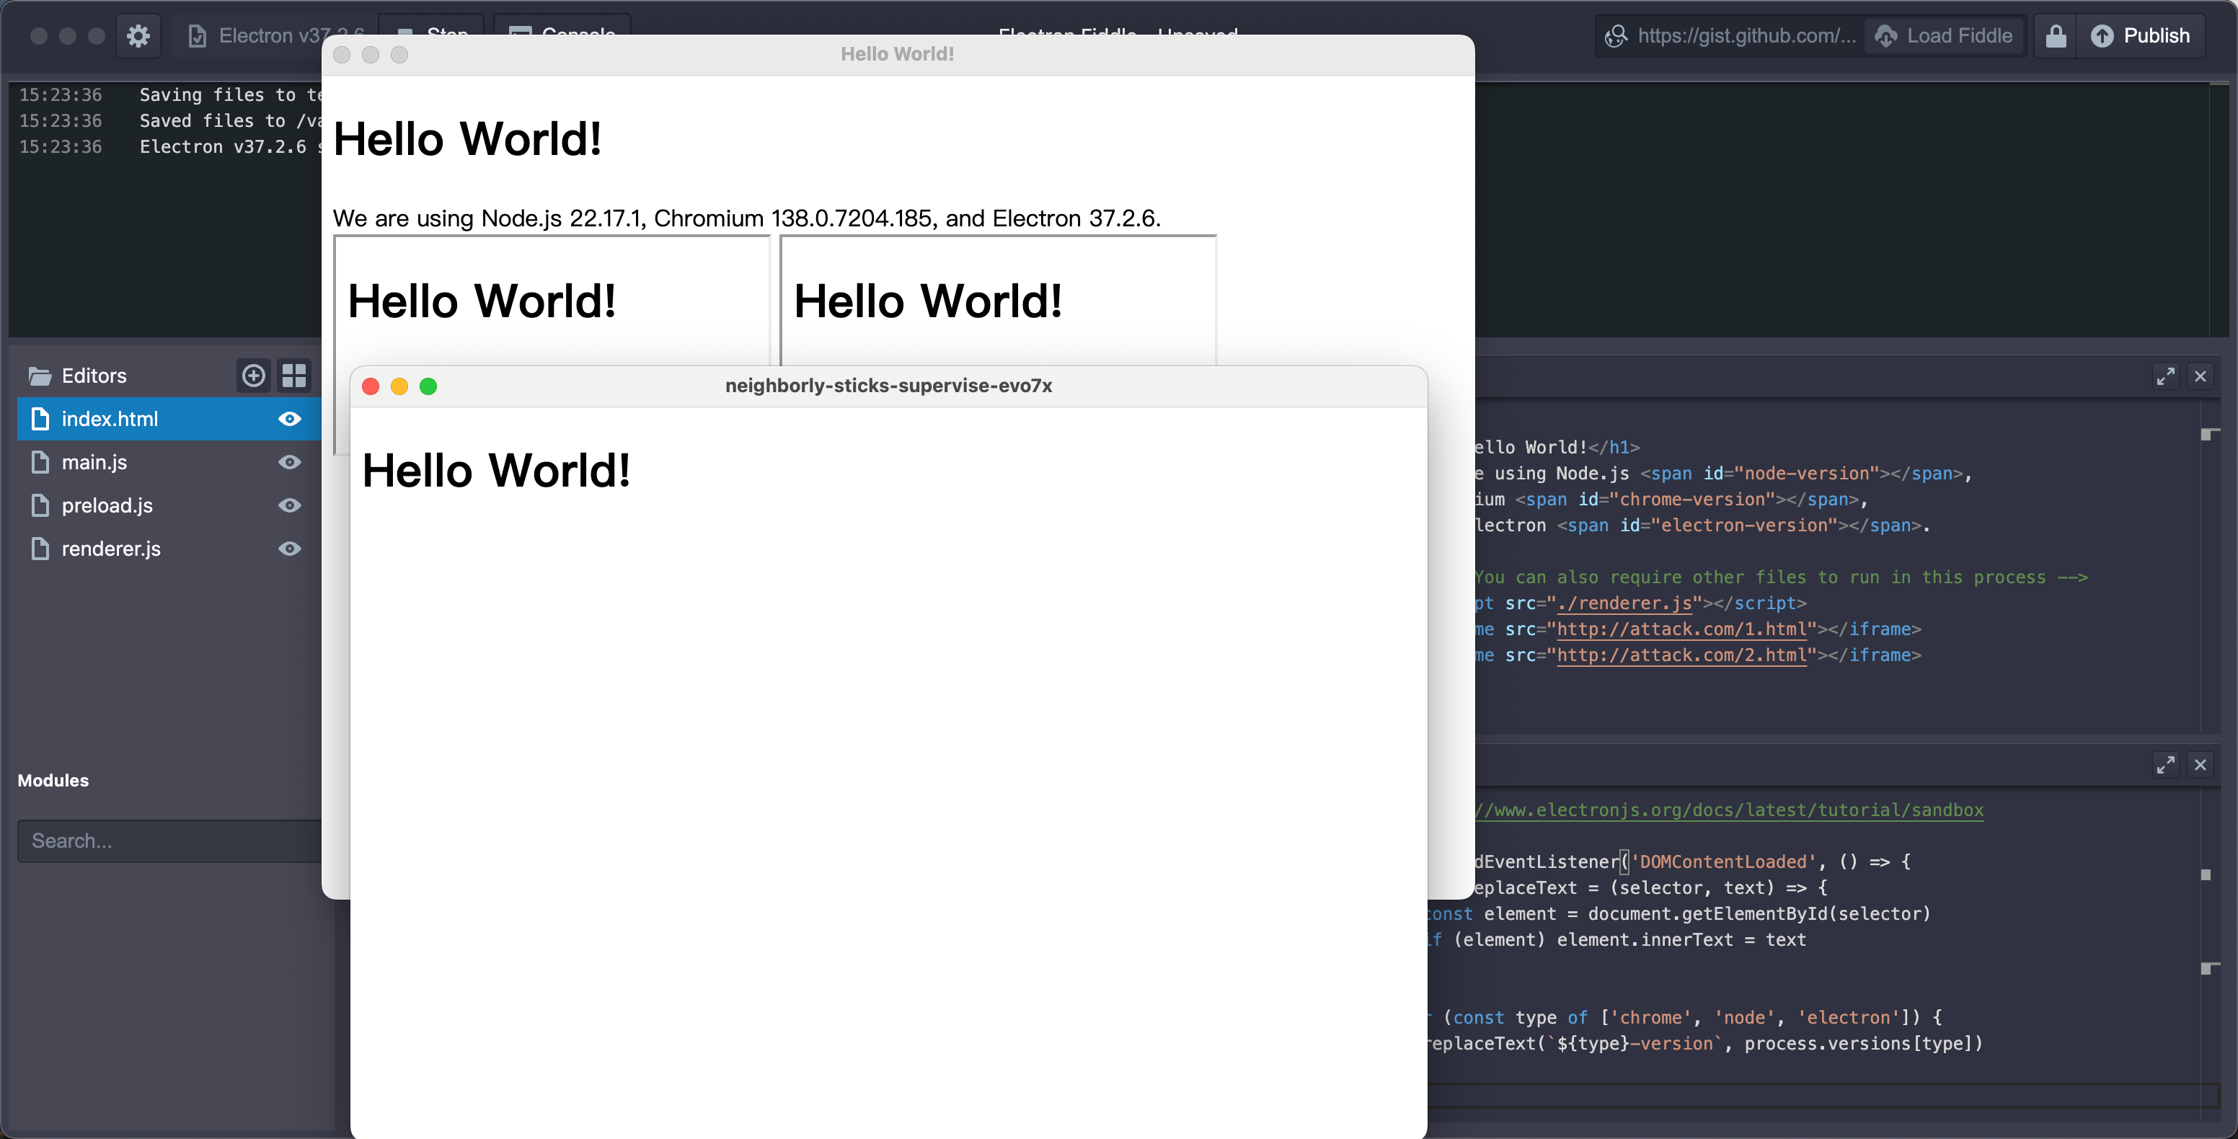2238x1139 pixels.
Task: Click the Hello World heading in front window
Action: coord(496,471)
